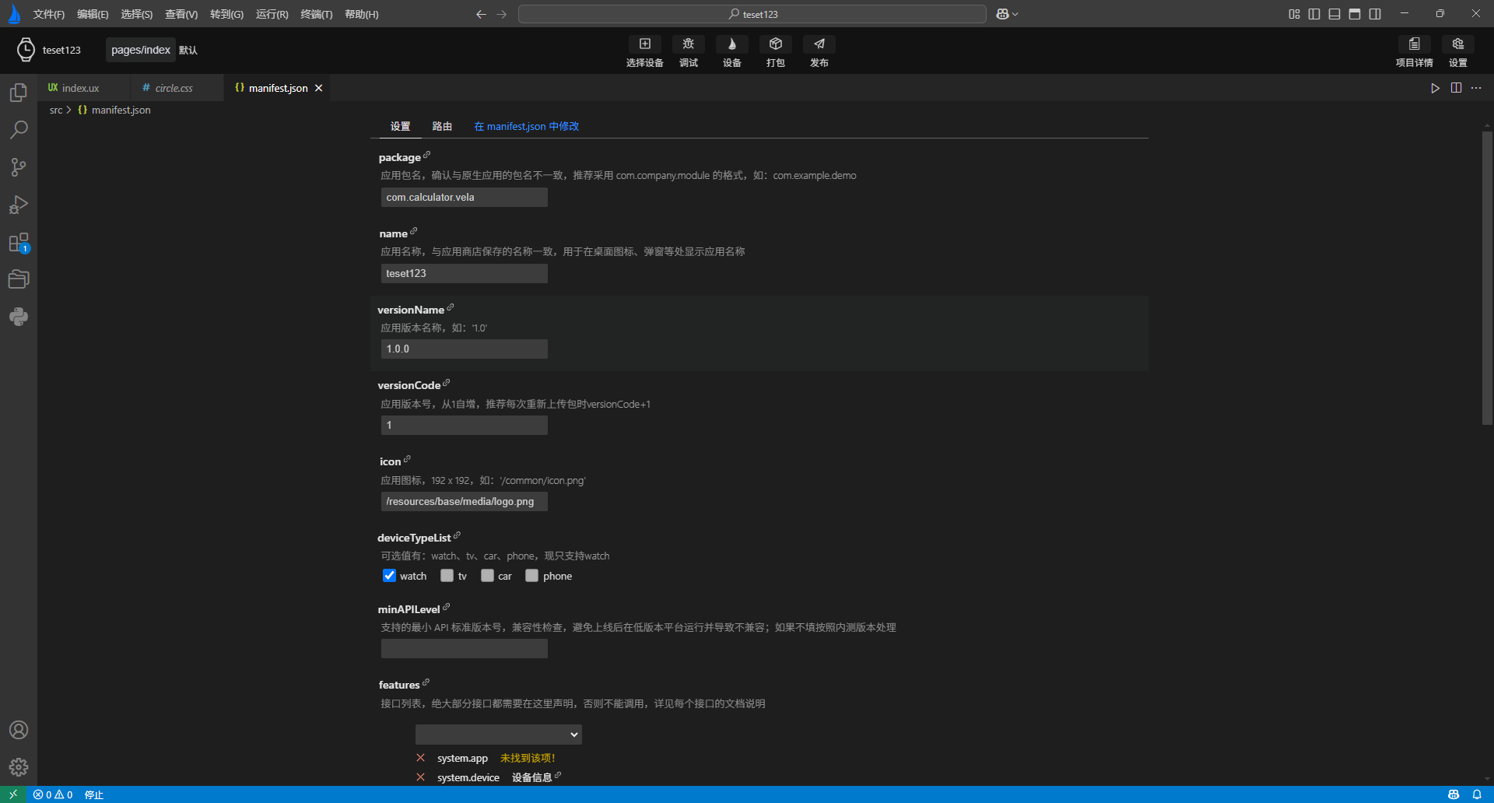Uncheck the watch device type

(x=390, y=576)
